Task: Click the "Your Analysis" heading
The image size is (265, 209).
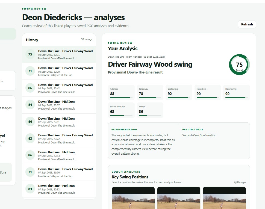Action: click(x=123, y=48)
